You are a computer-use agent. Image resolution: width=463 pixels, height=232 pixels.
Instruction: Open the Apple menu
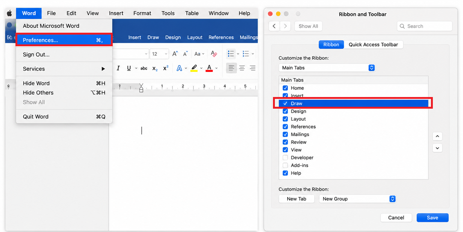tap(9, 13)
